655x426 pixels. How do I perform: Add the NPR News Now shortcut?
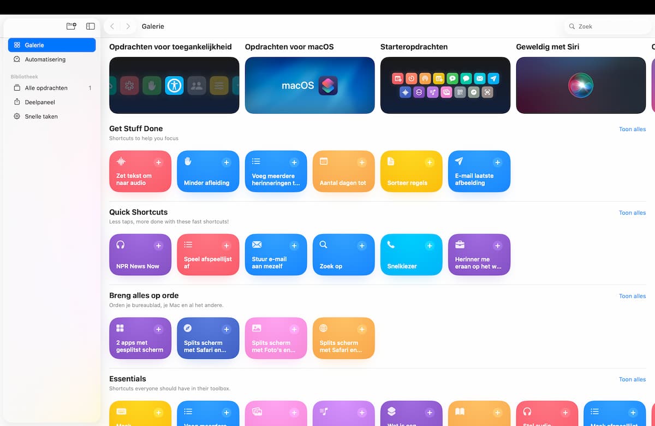point(158,246)
